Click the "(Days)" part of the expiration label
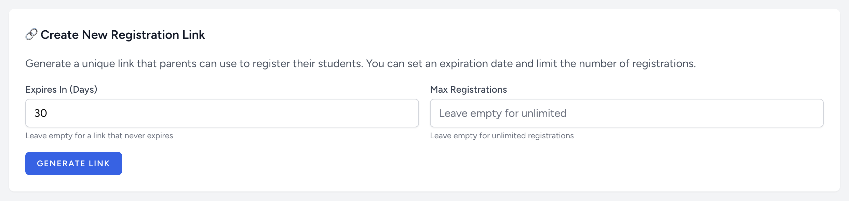The width and height of the screenshot is (849, 201). tap(83, 90)
